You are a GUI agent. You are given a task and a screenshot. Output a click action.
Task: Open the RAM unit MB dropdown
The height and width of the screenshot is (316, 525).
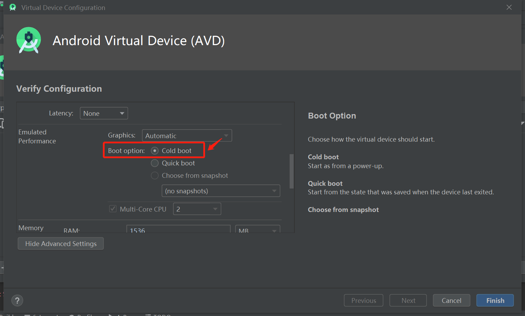257,229
